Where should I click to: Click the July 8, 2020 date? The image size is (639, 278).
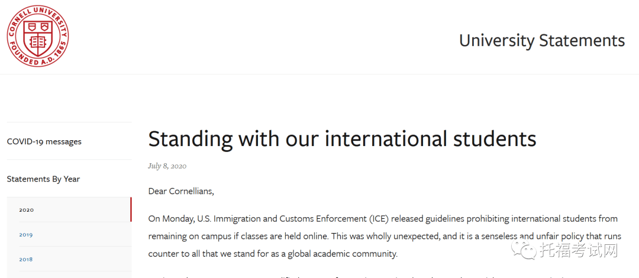[x=167, y=166]
